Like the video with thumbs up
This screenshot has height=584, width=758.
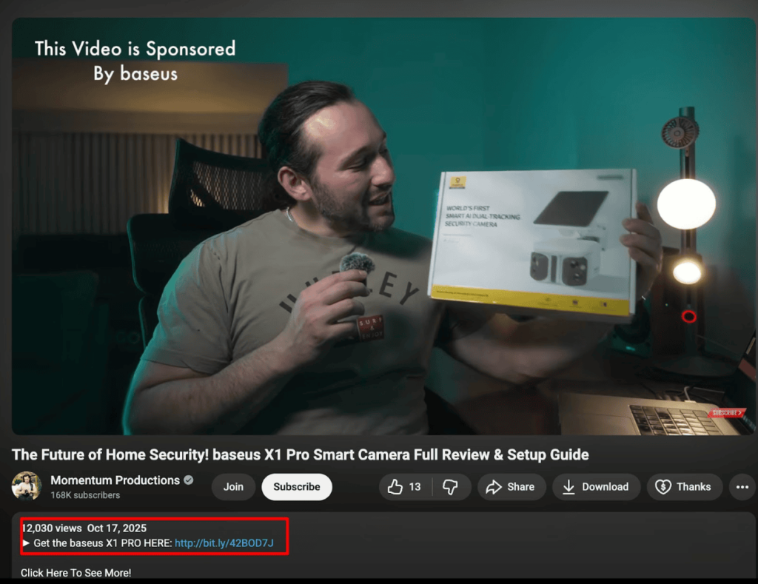(x=395, y=486)
